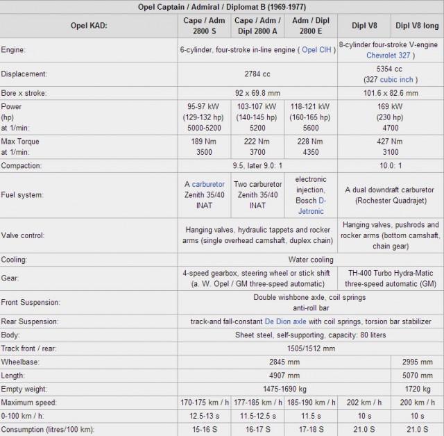
Task: Click the 9.5, later 9.0: 1 value
Action: click(257, 166)
